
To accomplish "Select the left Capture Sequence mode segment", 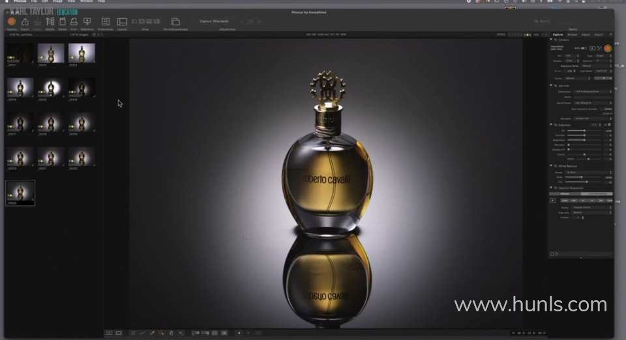I will coord(565,193).
